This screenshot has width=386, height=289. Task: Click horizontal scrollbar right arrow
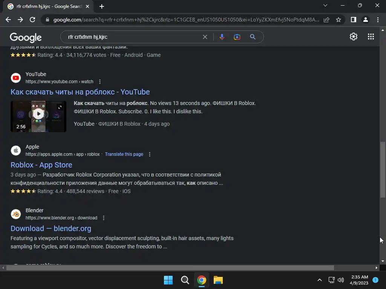[x=377, y=268]
